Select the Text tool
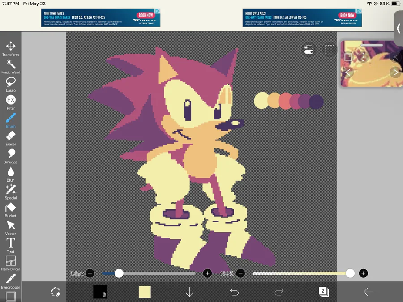 pos(11,246)
